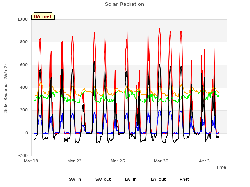Image resolution: width=250 pixels, height=187 pixels.
Task: Click the Time x-axis label
Action: (x=221, y=167)
